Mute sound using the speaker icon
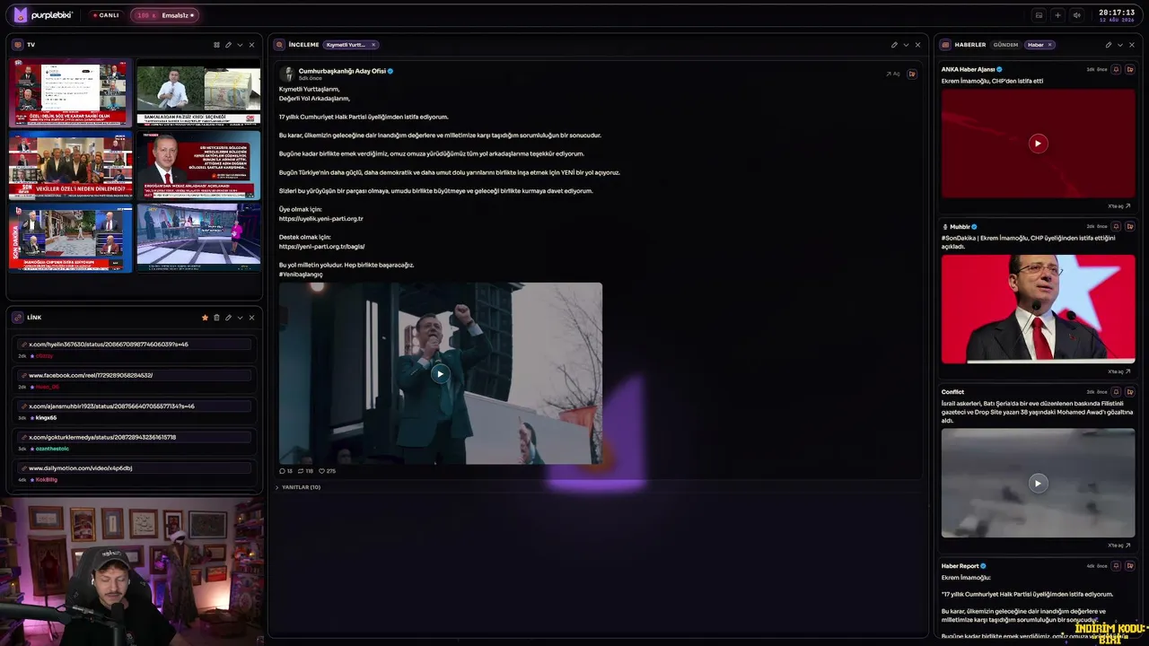Viewport: 1149px width, 646px height. point(1076,15)
